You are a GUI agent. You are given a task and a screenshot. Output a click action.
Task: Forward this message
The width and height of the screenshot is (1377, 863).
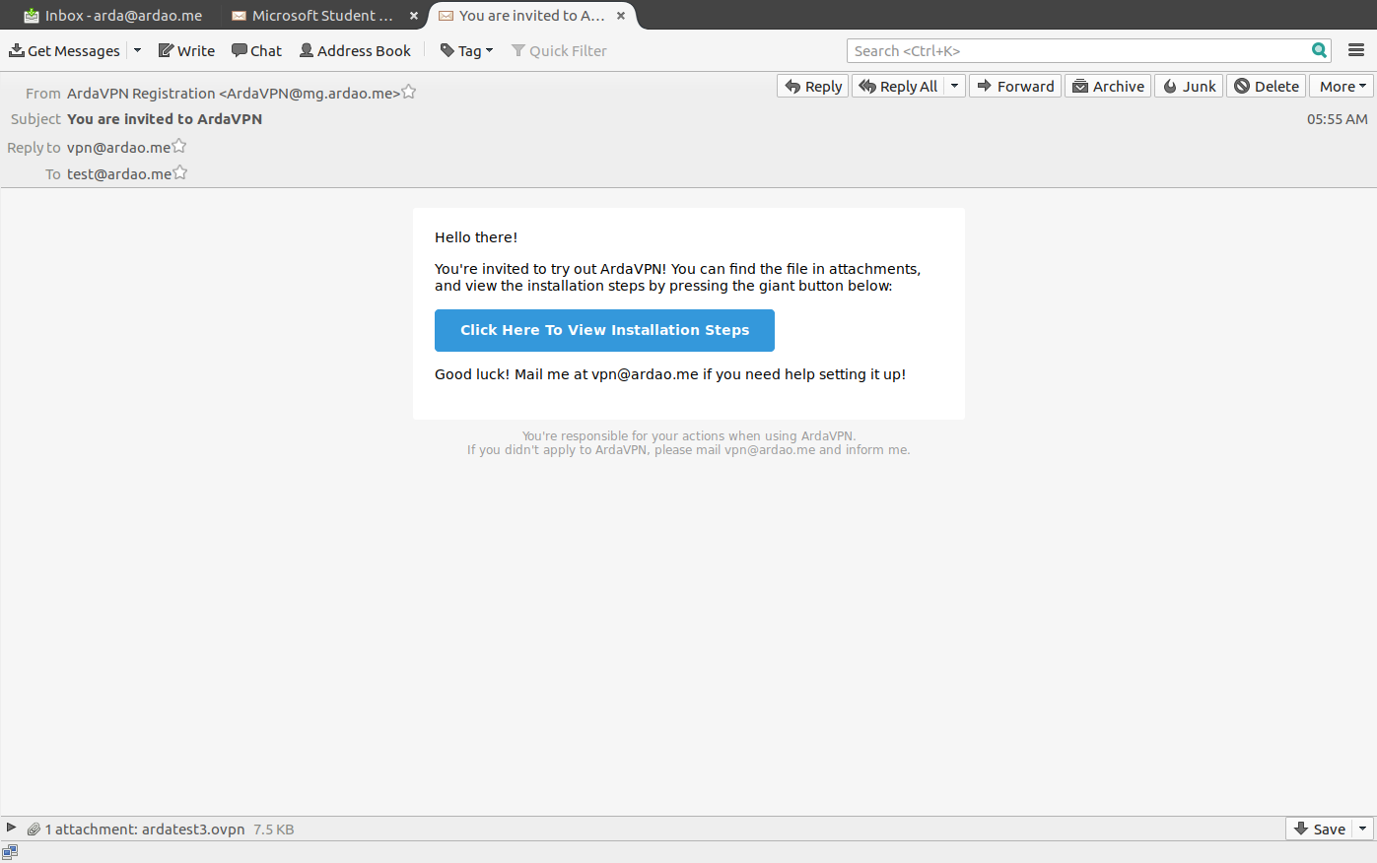pos(1015,86)
